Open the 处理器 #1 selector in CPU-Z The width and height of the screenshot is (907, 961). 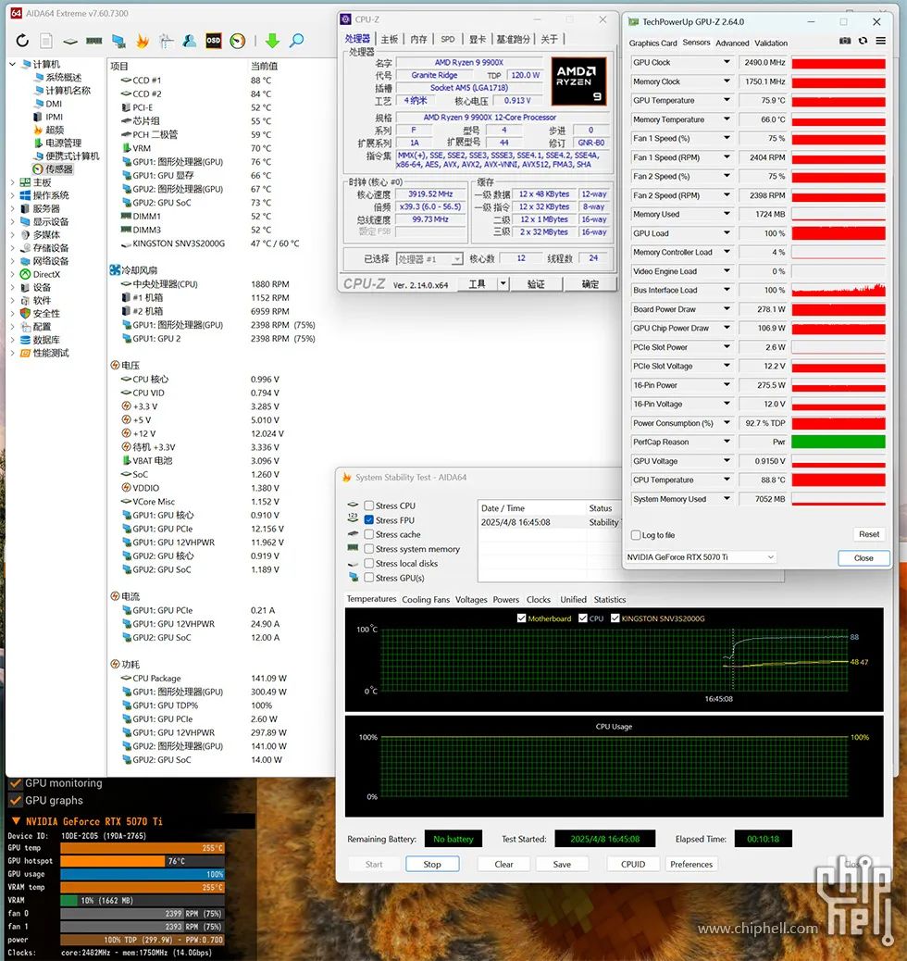tap(429, 259)
